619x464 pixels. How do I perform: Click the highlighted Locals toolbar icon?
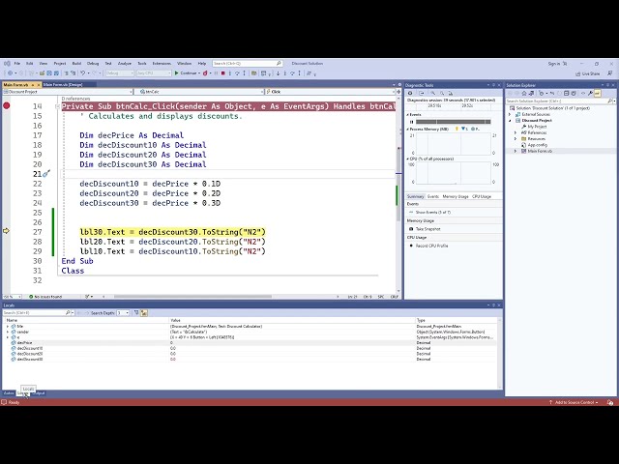pos(144,313)
